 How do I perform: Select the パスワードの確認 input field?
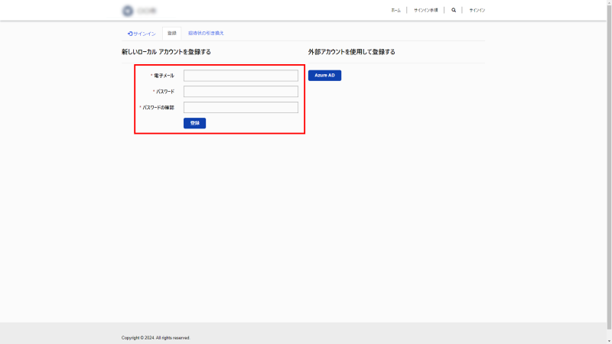coord(240,108)
